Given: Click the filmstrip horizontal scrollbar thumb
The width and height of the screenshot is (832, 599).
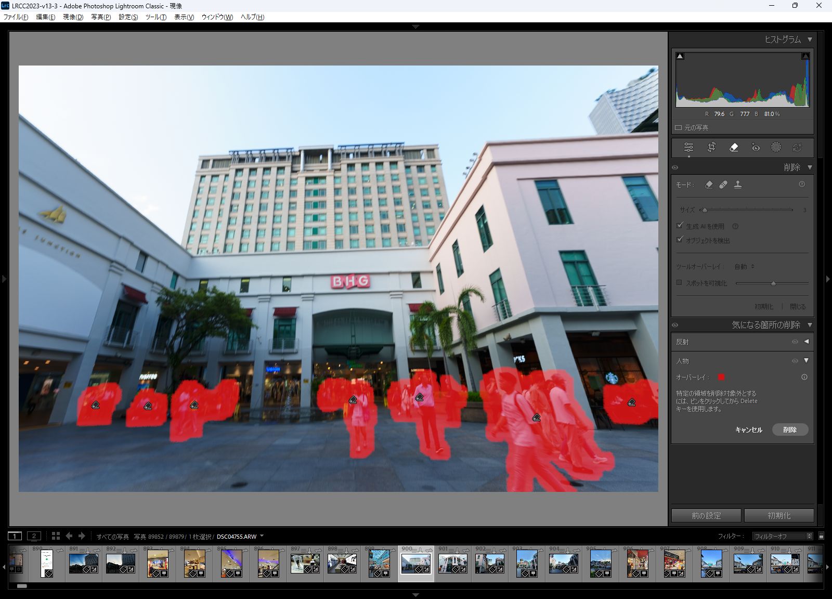Looking at the screenshot, I should click(22, 586).
